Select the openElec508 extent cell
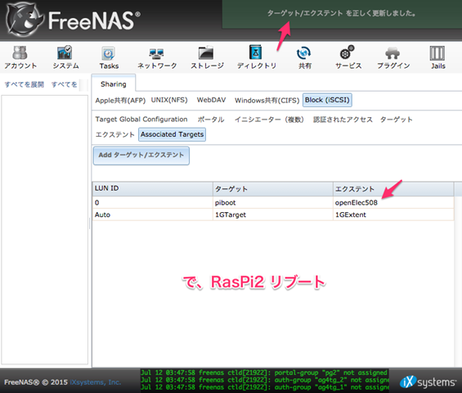The image size is (462, 393). pos(393,203)
